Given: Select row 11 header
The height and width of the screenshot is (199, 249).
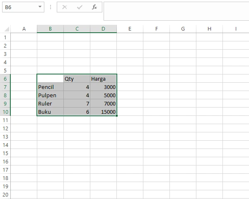Looking at the screenshot, I should pos(5,120).
